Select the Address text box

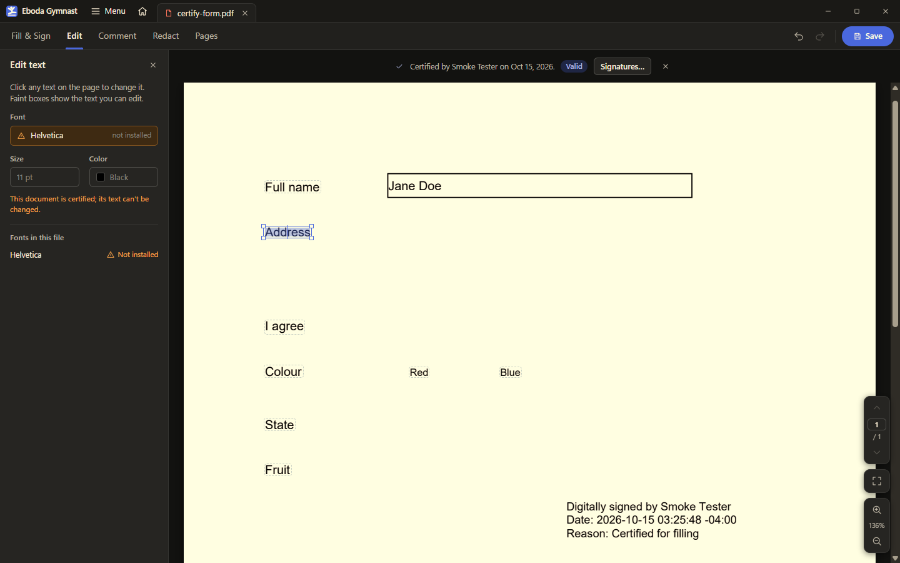[x=287, y=232]
